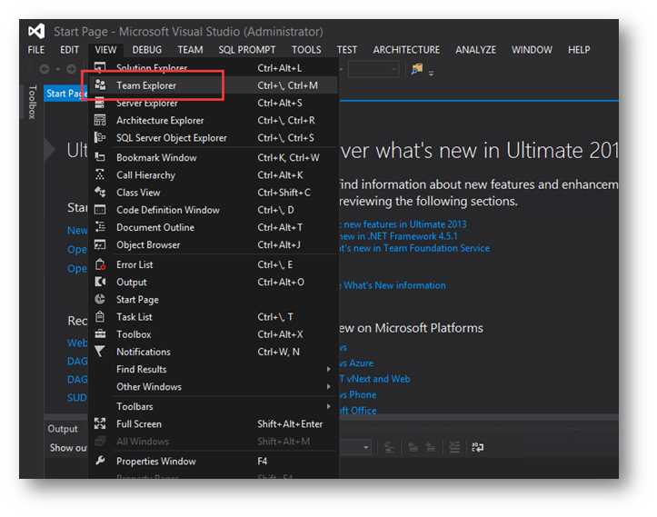657x517 pixels.
Task: Open the TEST menu
Action: (347, 50)
